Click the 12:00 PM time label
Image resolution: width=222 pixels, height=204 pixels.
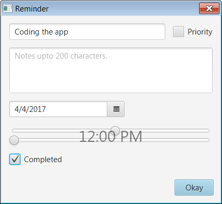point(110,137)
